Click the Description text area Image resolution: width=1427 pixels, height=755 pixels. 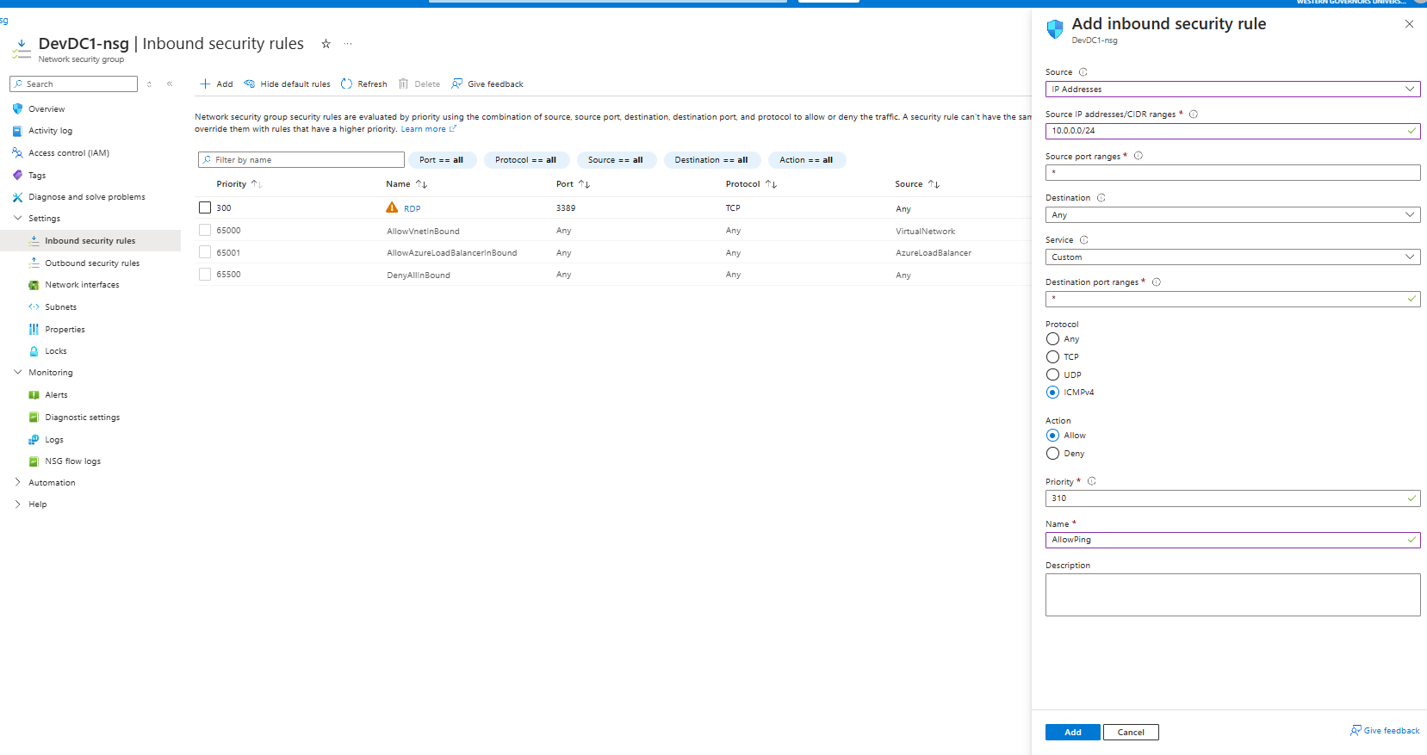tap(1232, 595)
